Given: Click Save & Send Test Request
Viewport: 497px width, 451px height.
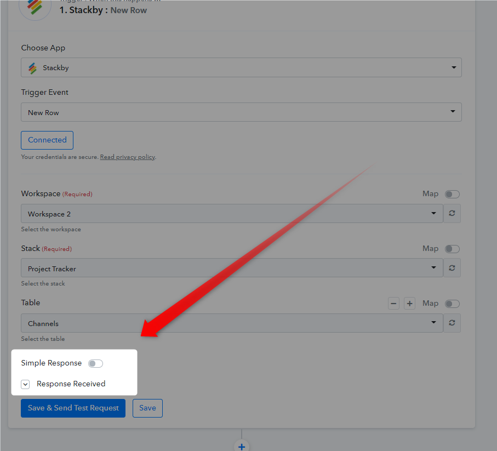Looking at the screenshot, I should [x=73, y=408].
